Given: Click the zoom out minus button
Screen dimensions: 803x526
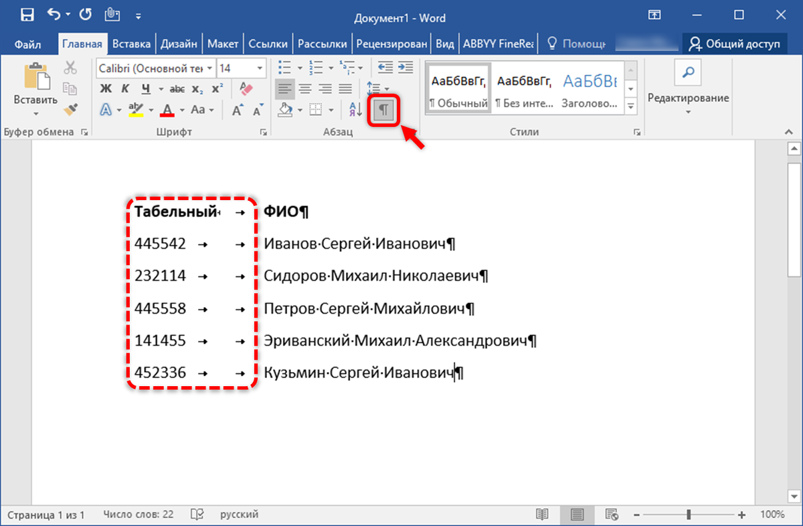Looking at the screenshot, I should pyautogui.click(x=636, y=515).
